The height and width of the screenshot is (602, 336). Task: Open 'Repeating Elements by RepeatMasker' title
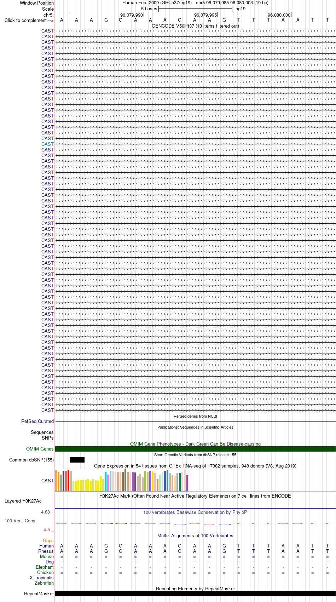[x=195, y=589]
